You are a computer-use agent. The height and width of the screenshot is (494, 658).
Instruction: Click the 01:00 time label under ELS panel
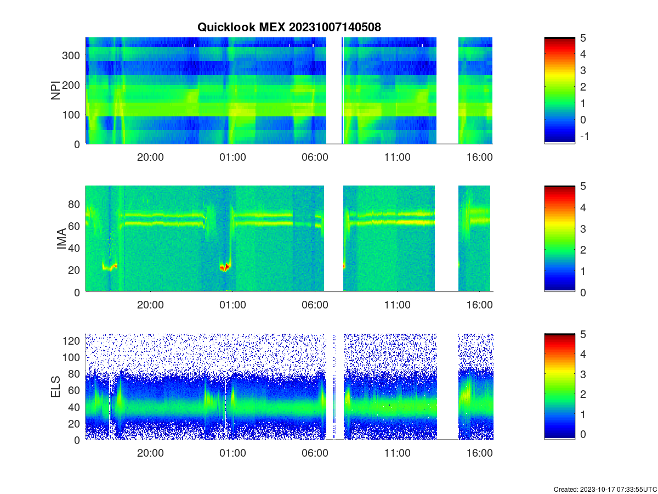(232, 453)
